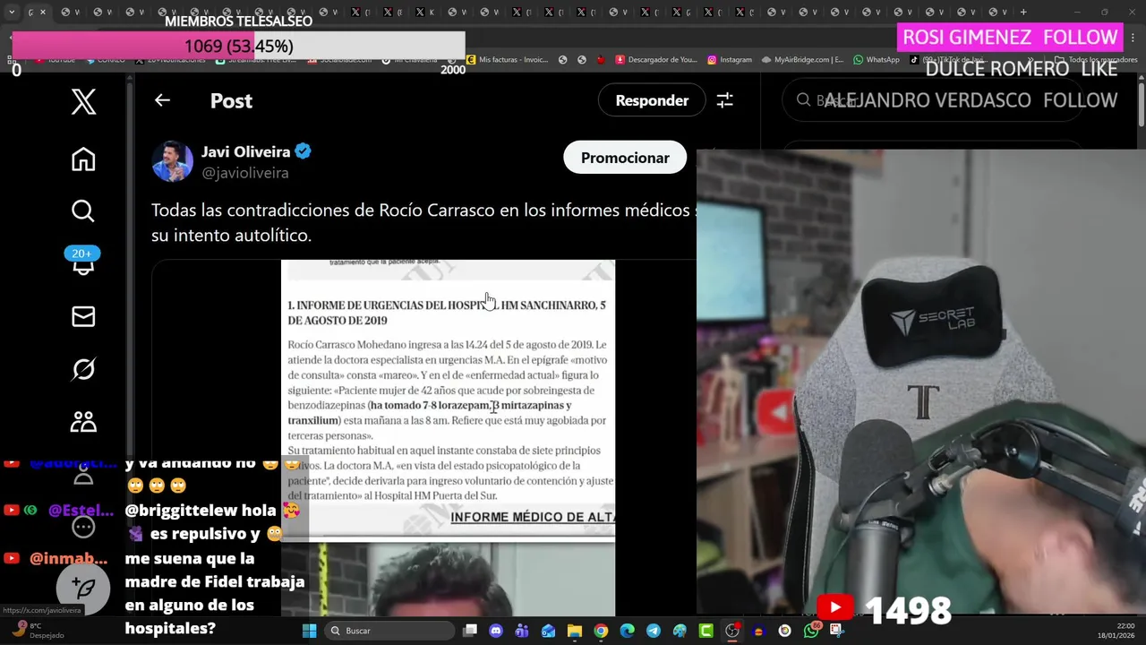Screen dimensions: 1146x645
Task: Open Microsoft Edge from taskbar
Action: click(x=627, y=631)
